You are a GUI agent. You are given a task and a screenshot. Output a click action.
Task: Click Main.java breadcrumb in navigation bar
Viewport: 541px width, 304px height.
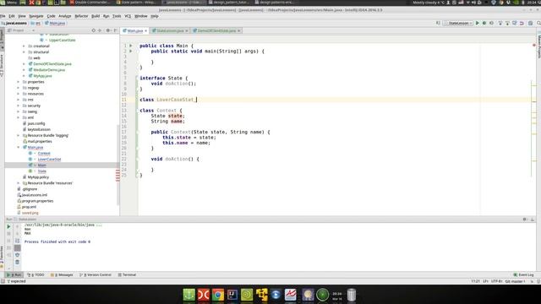[55, 23]
